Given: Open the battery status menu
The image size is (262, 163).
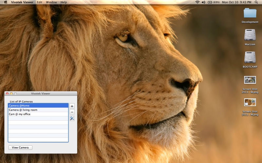Looking at the screenshot, I should point(214,2).
